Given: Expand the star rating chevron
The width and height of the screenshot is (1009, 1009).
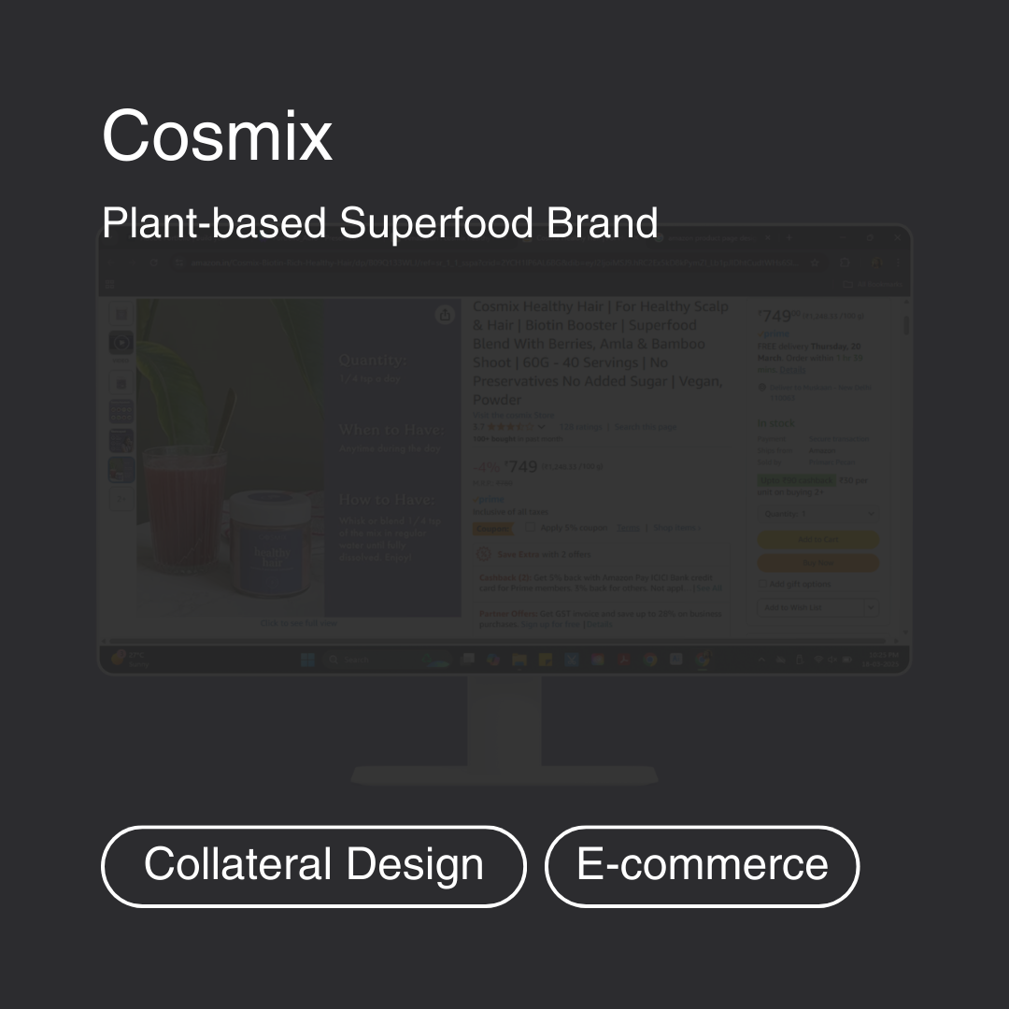Looking at the screenshot, I should (541, 427).
